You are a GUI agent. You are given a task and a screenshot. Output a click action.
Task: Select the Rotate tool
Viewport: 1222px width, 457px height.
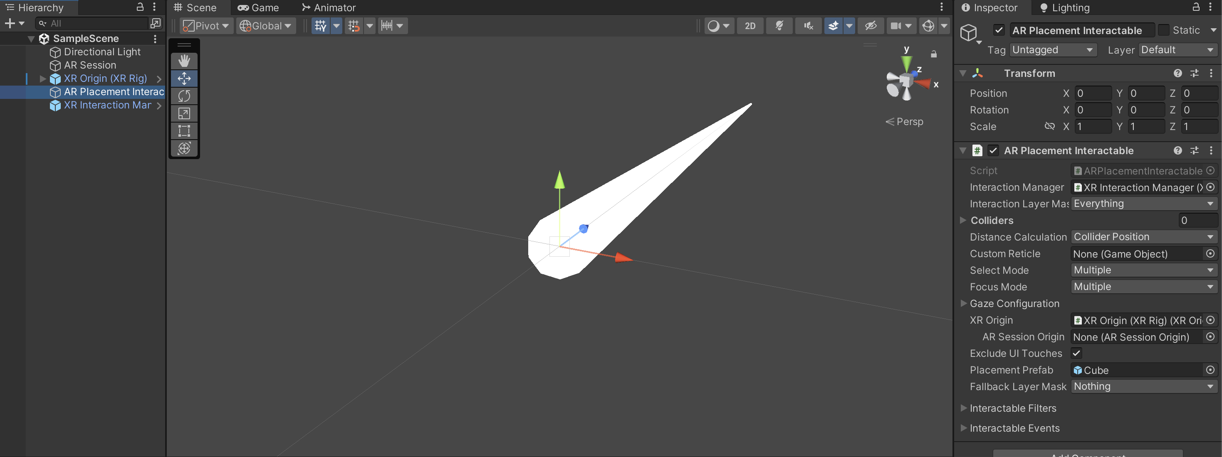tap(184, 96)
